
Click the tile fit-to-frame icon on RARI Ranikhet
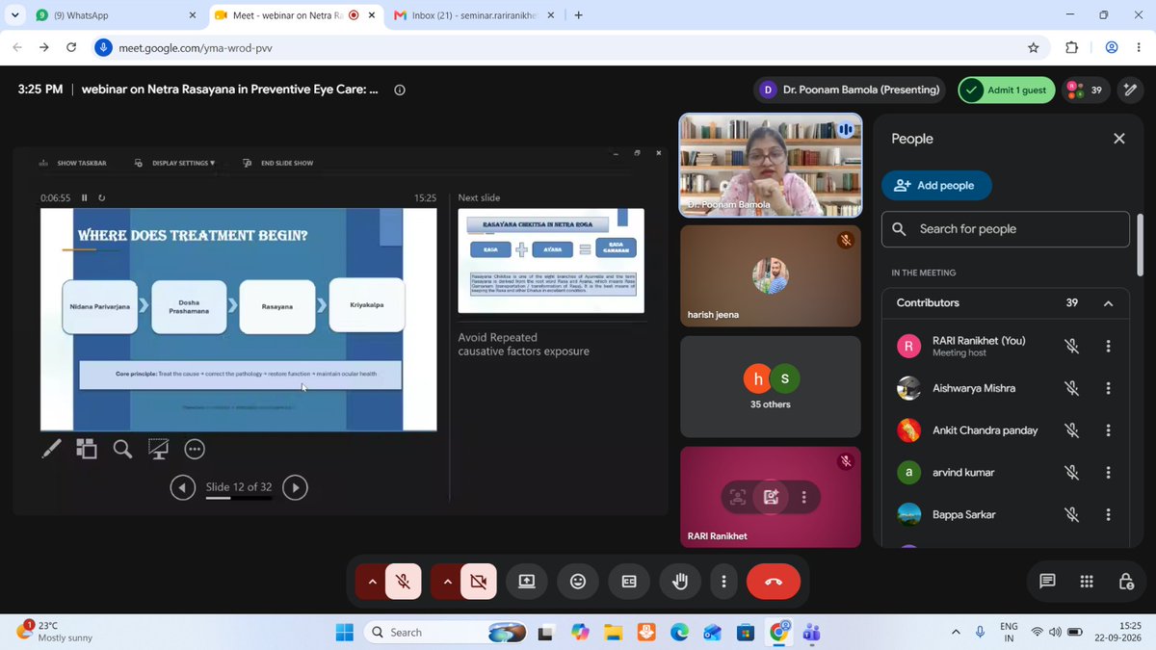click(738, 497)
